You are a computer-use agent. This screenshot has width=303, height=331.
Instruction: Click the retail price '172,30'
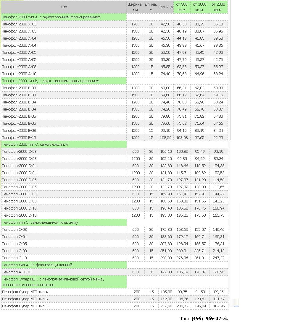pyautogui.click(x=166, y=229)
